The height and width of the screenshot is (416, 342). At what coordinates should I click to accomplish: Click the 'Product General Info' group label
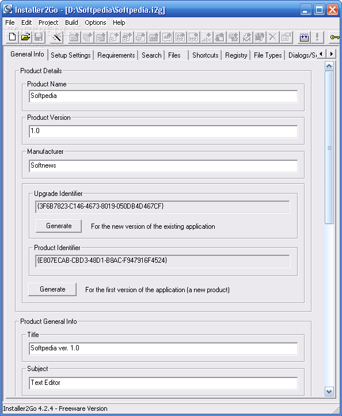[x=48, y=322]
